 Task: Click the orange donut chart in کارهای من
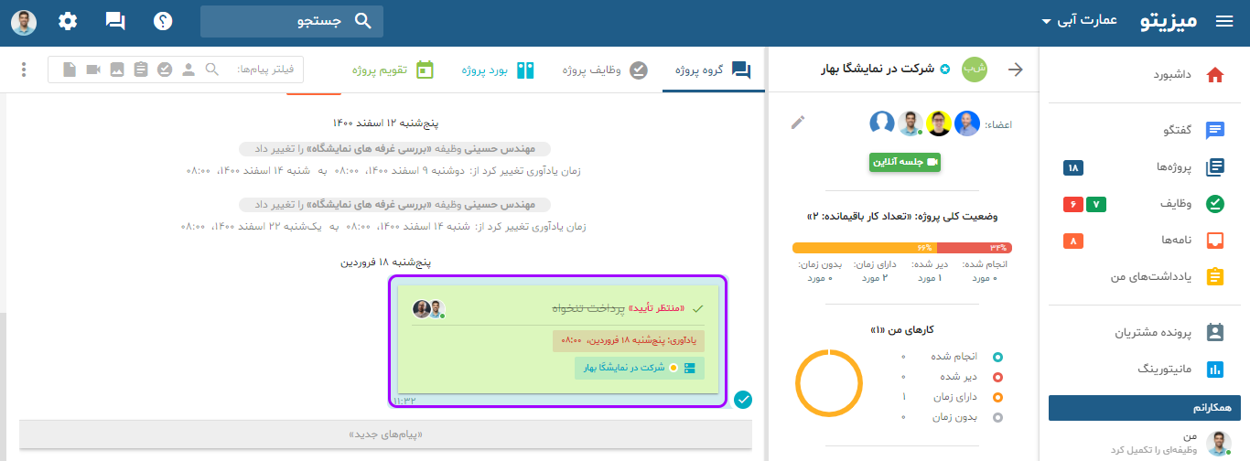pos(829,383)
